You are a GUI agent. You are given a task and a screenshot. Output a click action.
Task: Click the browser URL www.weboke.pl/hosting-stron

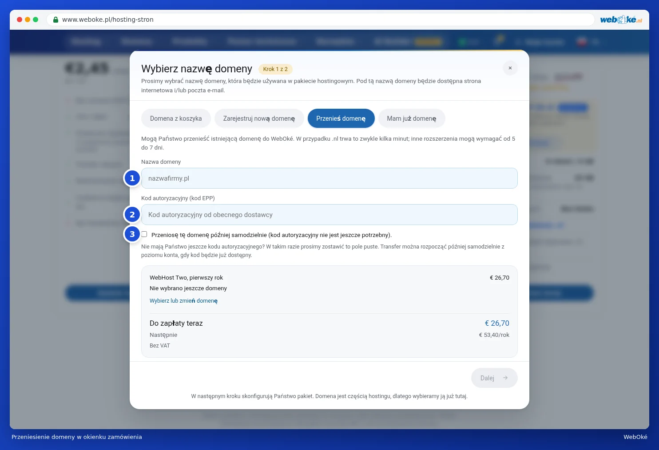[108, 20]
